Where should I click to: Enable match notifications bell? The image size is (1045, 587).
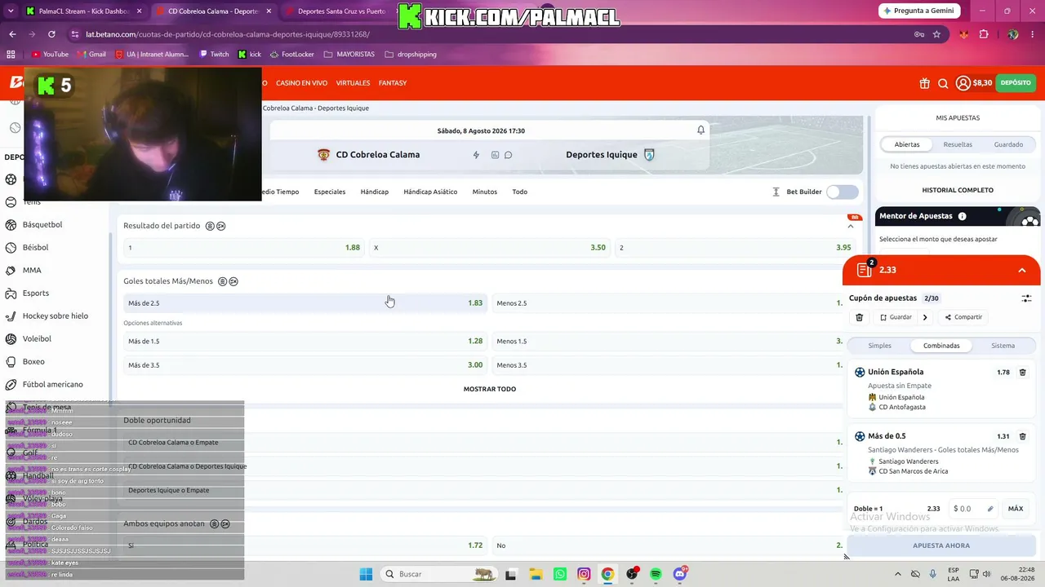(x=700, y=130)
